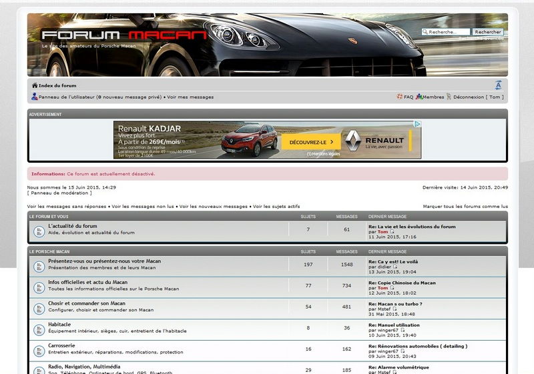Open Panneau de modération link
The width and height of the screenshot is (534, 374).
click(59, 193)
